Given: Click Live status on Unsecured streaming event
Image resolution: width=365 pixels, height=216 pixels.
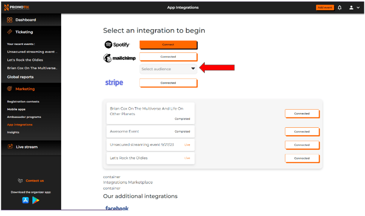Looking at the screenshot, I should point(187,145).
